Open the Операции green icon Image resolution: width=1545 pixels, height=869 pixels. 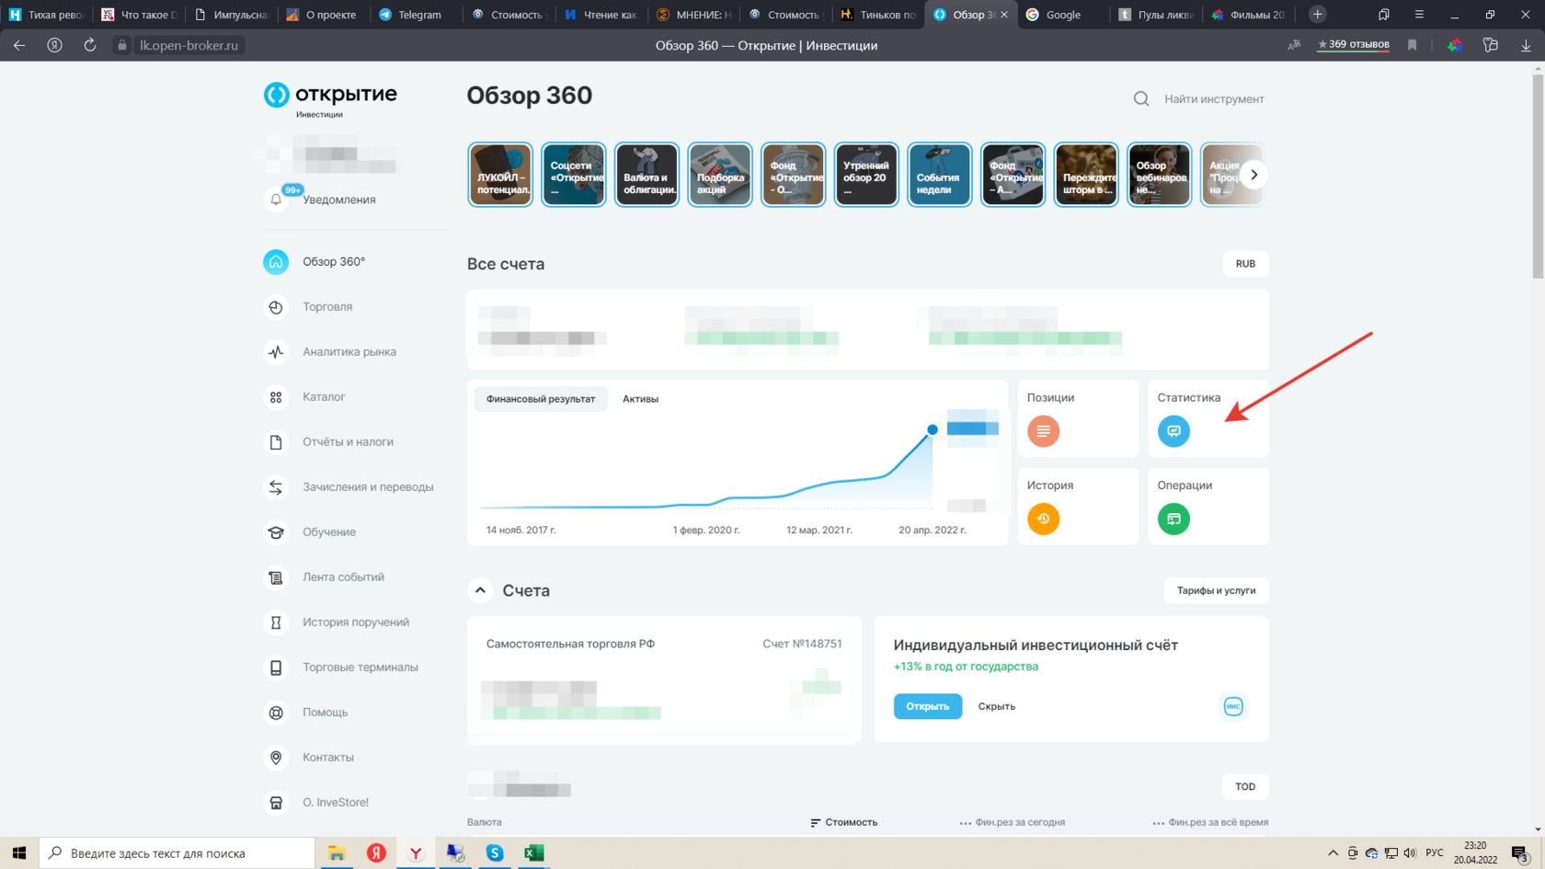(x=1173, y=519)
